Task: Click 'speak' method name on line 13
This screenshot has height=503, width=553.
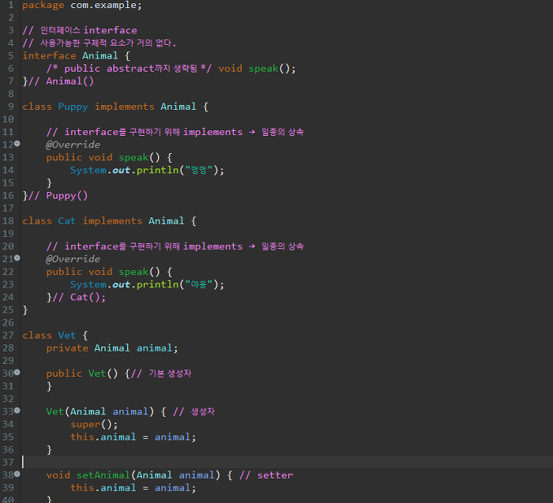Action: point(134,158)
